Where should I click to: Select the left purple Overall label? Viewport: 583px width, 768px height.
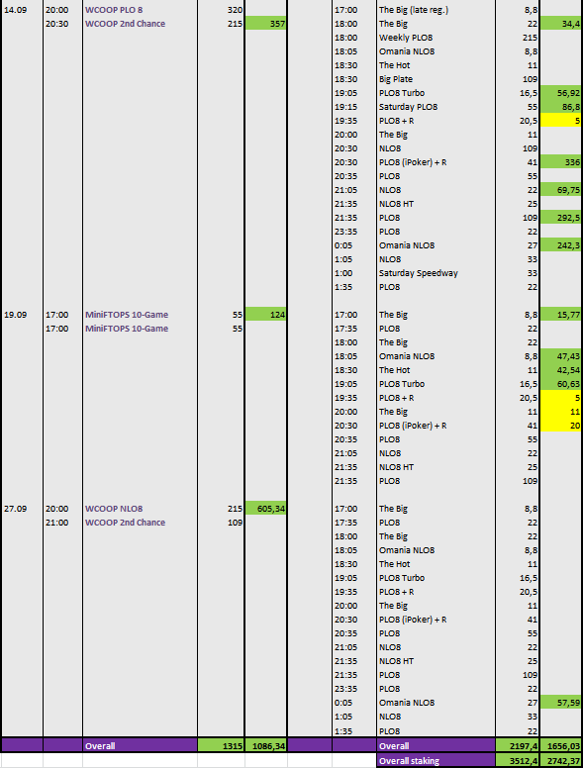pyautogui.click(x=140, y=745)
